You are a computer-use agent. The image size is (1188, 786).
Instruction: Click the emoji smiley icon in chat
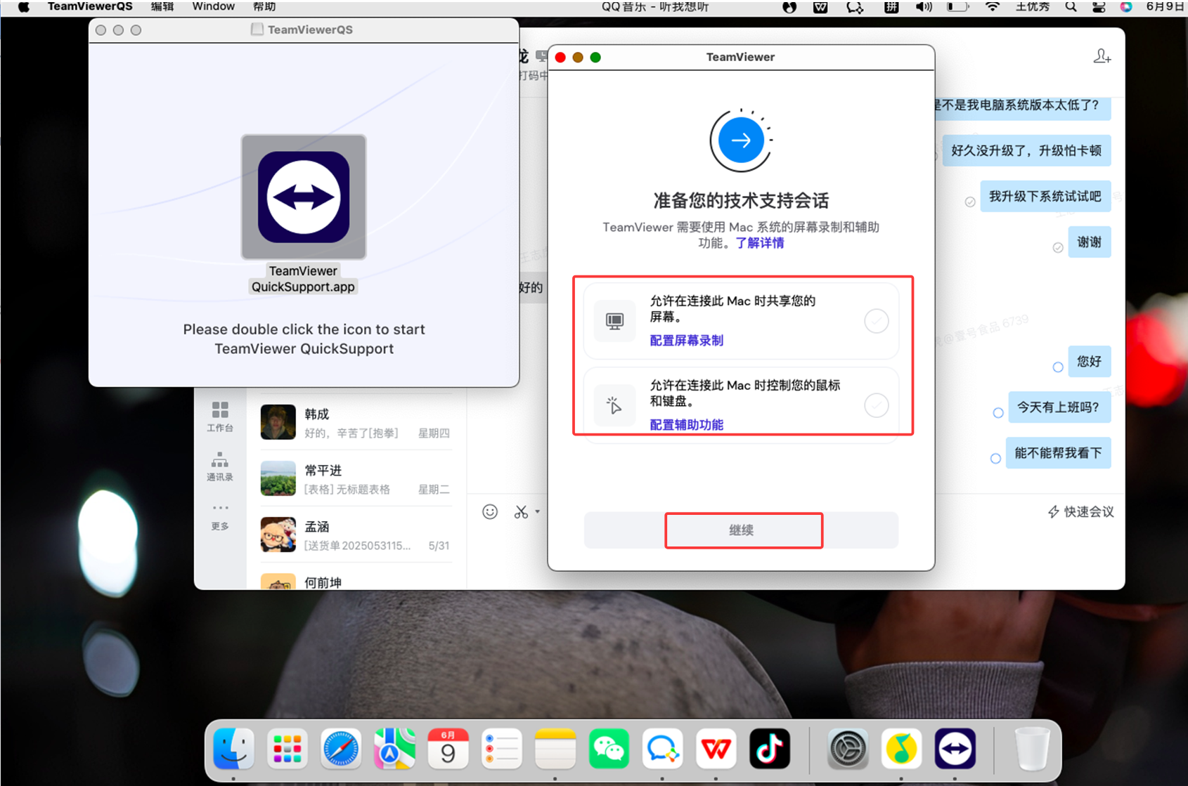pos(490,512)
